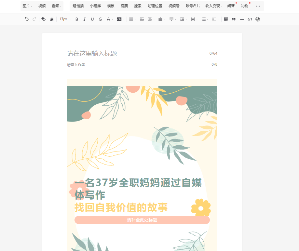Select the format painter brush icon
299x251 pixels.
point(52,19)
